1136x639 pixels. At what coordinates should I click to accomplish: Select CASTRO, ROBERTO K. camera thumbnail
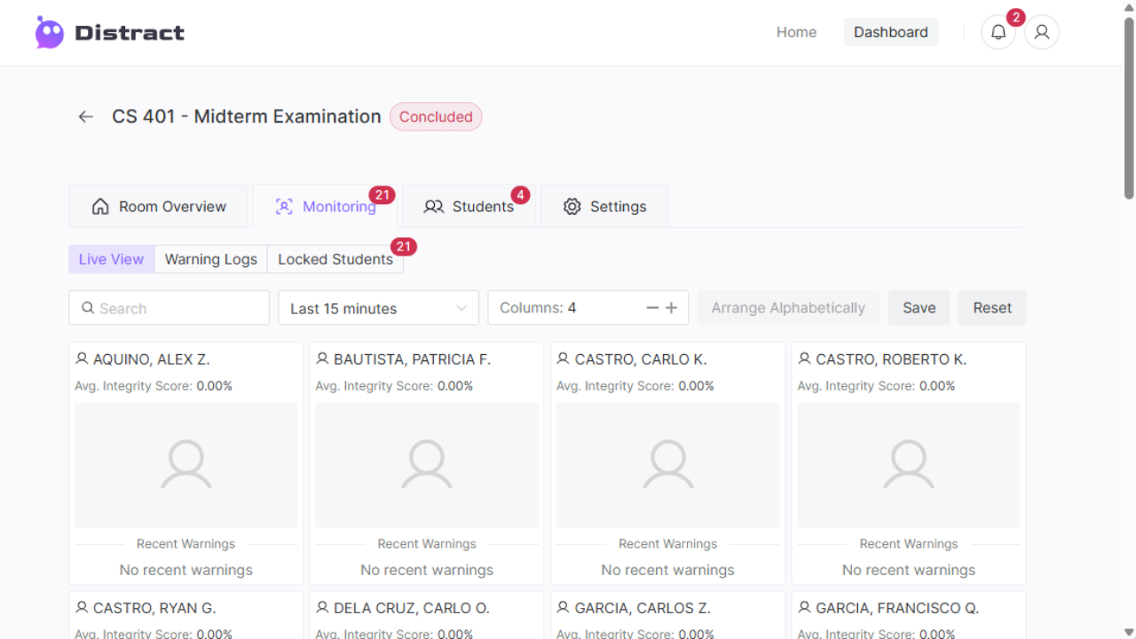[x=909, y=466]
